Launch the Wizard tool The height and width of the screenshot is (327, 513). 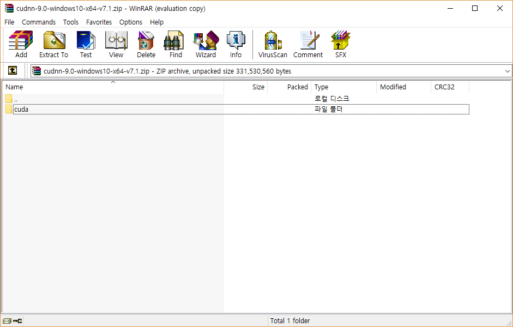[x=206, y=44]
